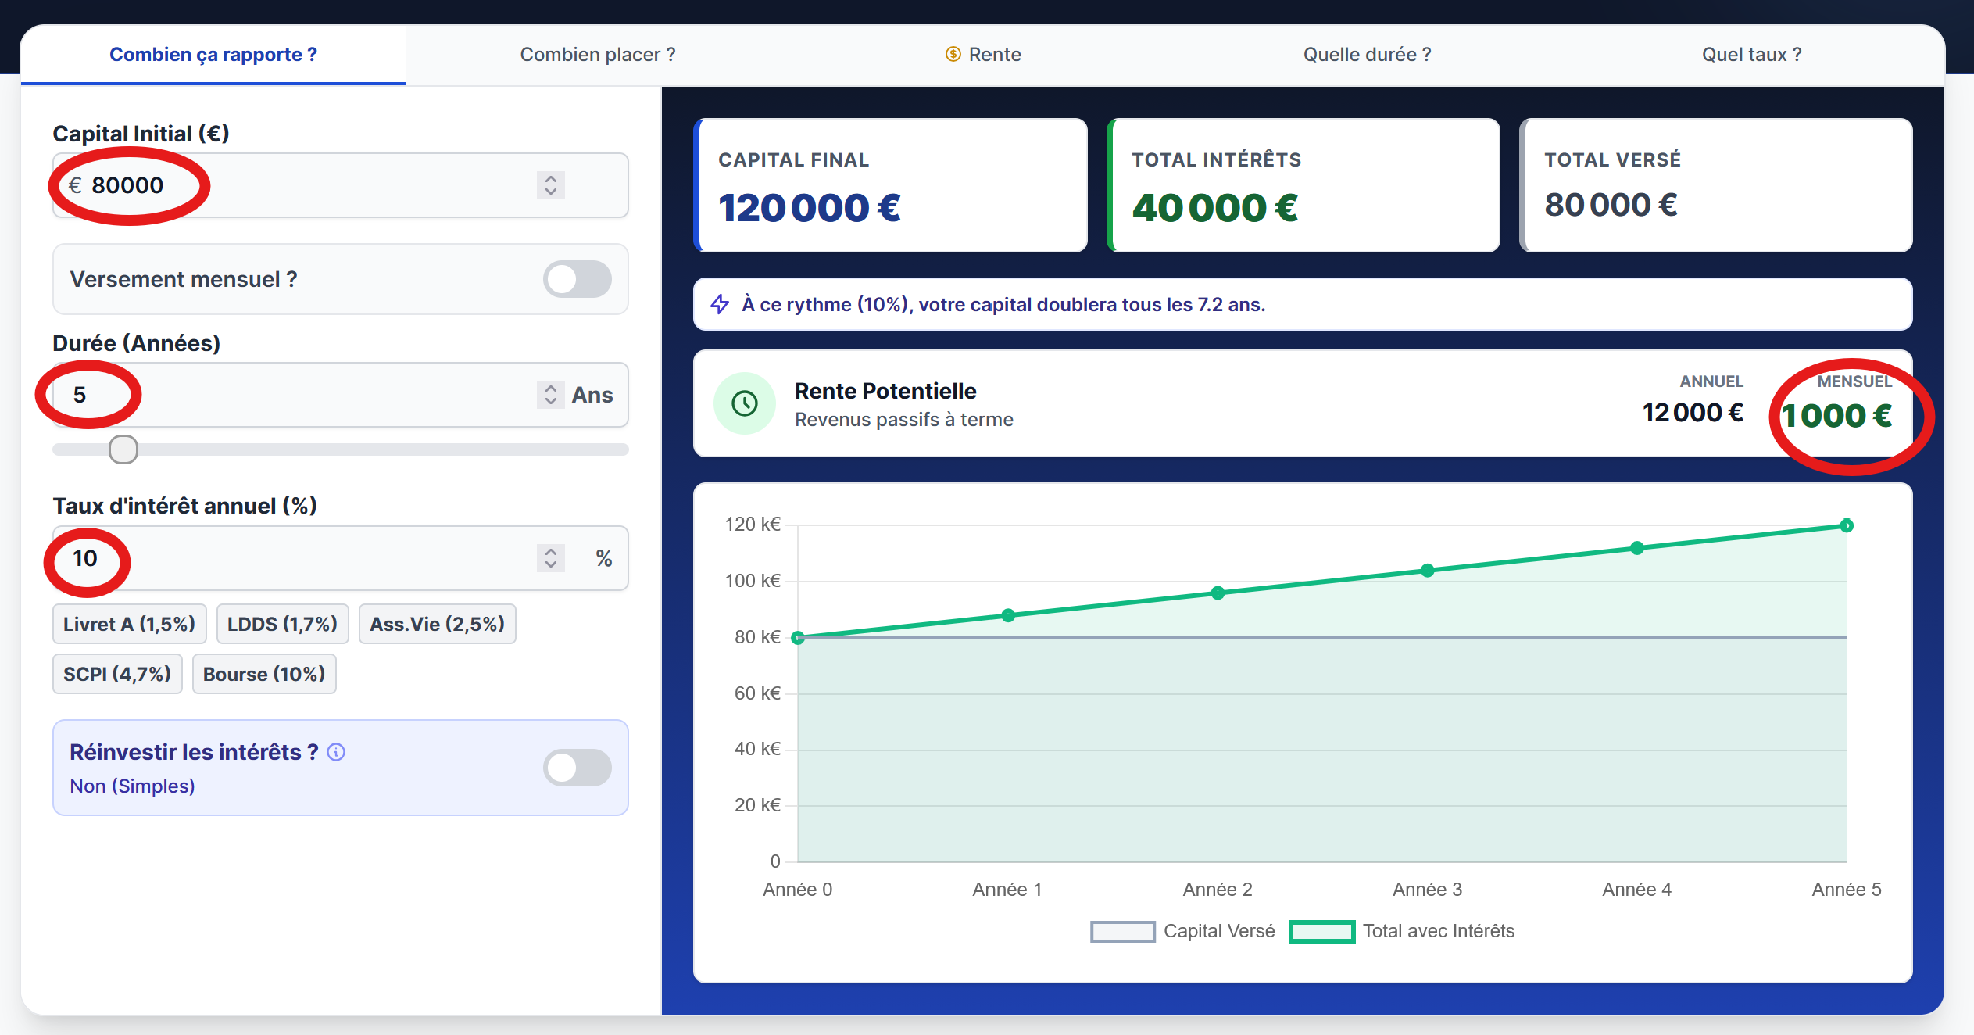Switch to the Combien placer tab
This screenshot has height=1035, width=1974.
(596, 54)
